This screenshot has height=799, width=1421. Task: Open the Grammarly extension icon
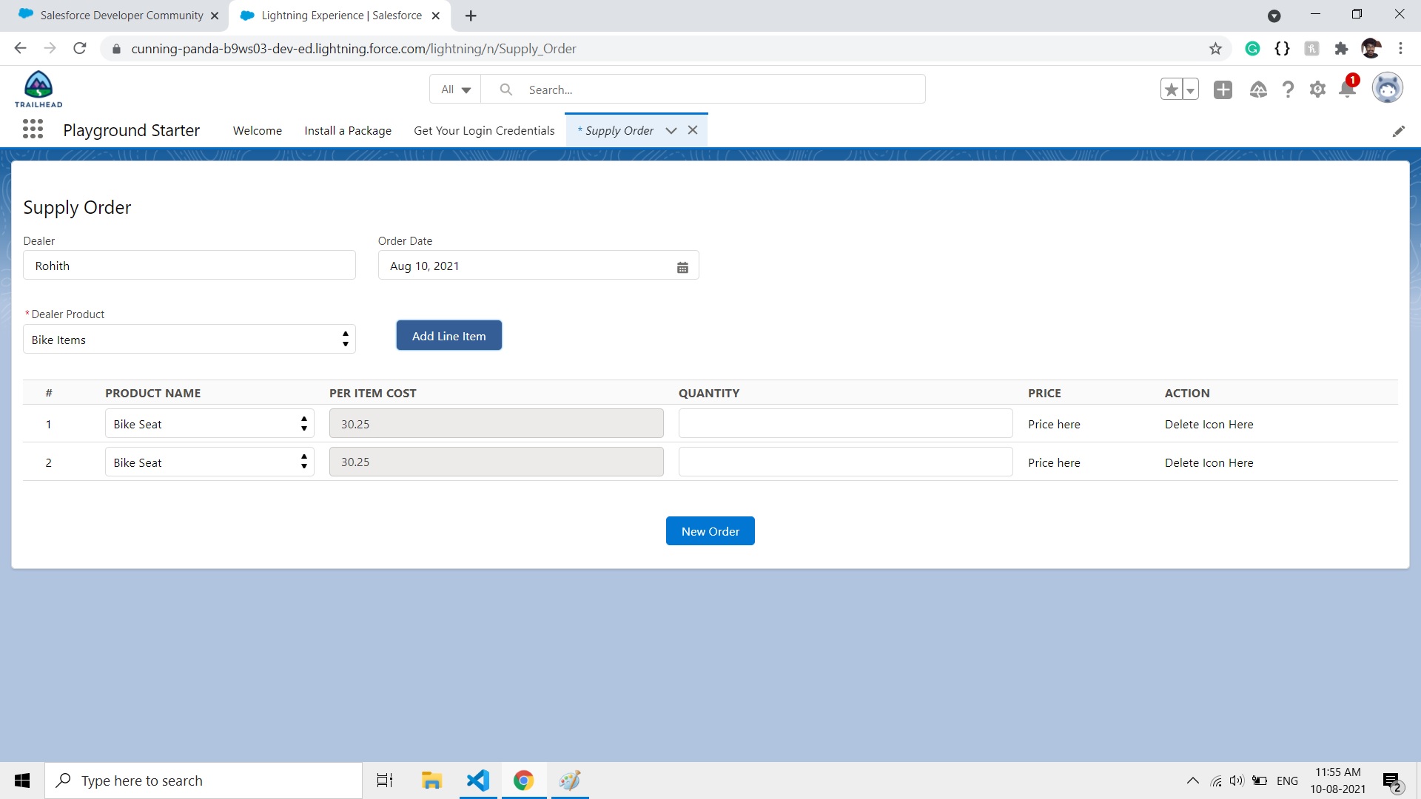tap(1252, 48)
